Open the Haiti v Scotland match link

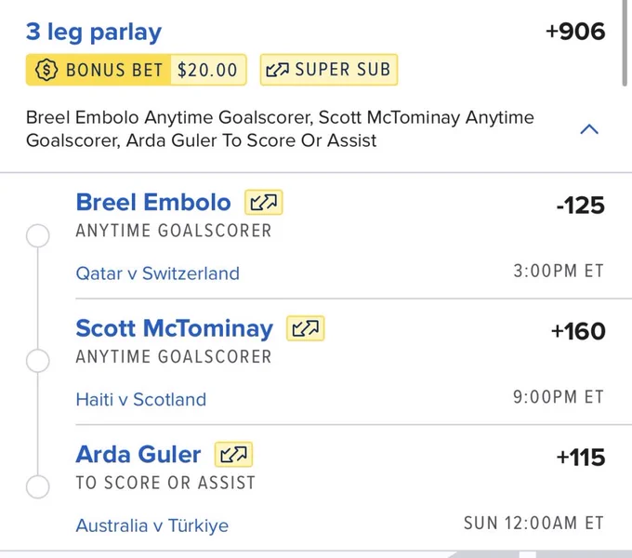(141, 400)
